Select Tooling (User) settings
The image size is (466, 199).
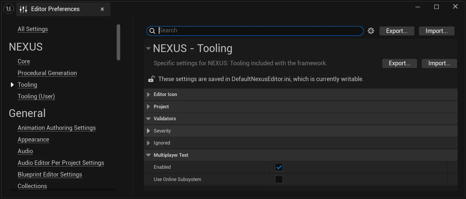coord(36,96)
